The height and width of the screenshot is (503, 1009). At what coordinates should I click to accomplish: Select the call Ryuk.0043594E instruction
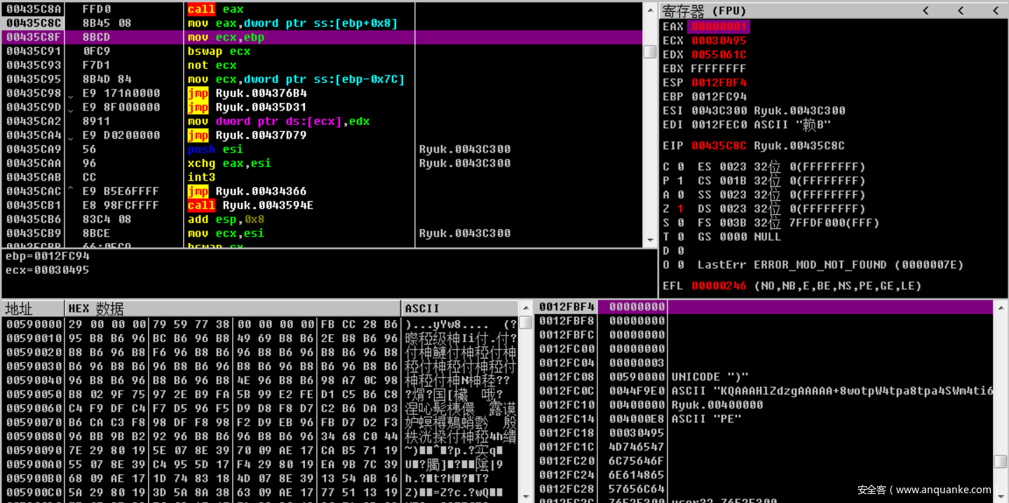click(250, 205)
